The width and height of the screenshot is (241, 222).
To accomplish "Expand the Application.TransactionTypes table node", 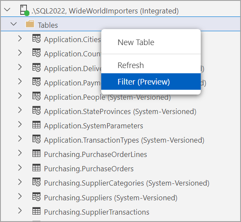I will (19, 139).
